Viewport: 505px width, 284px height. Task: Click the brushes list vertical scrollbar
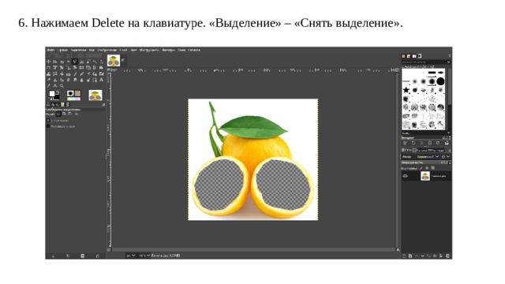pos(450,87)
